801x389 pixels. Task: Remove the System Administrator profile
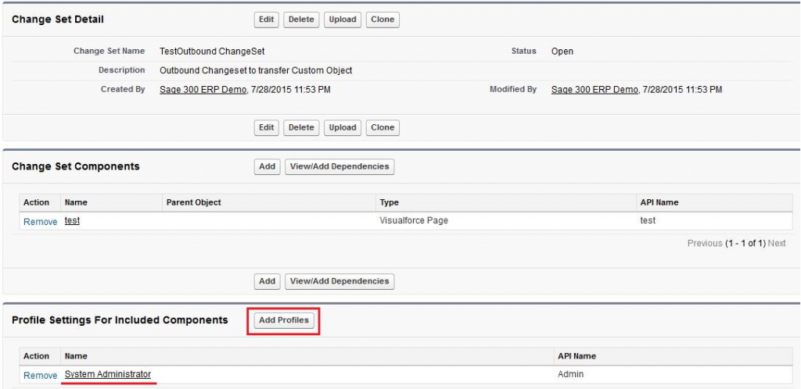[x=41, y=375]
